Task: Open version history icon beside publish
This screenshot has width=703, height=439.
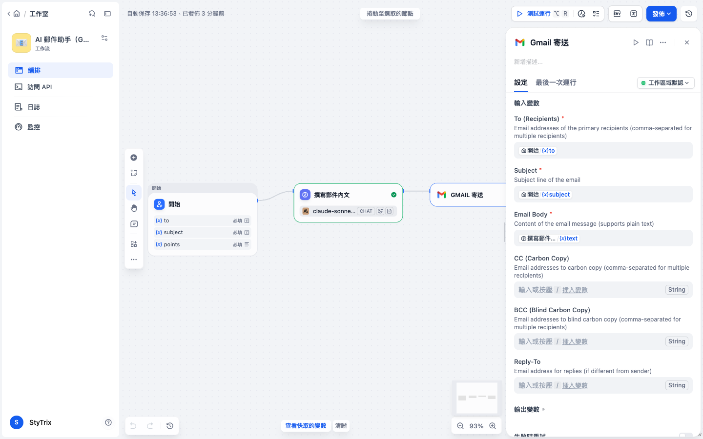Action: [x=689, y=14]
